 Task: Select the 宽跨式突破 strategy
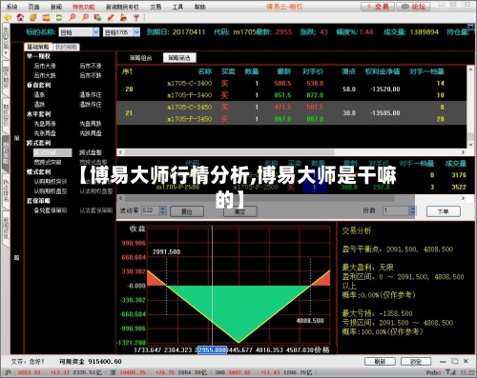click(x=48, y=162)
